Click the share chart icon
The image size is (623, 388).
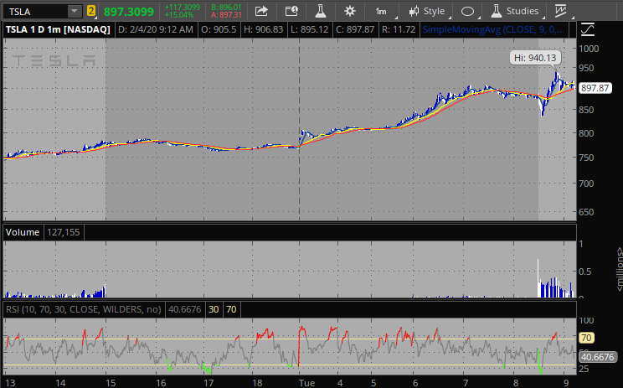click(261, 11)
